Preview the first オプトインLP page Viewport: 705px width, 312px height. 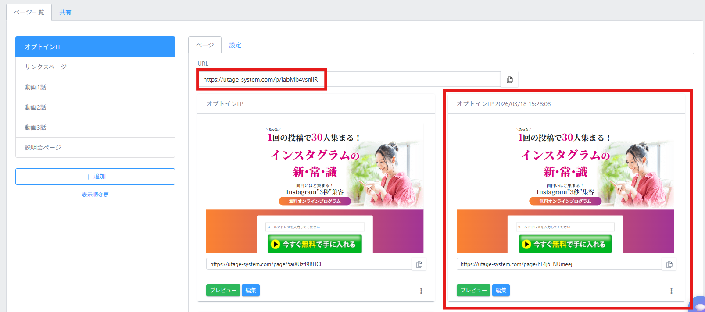coord(223,291)
